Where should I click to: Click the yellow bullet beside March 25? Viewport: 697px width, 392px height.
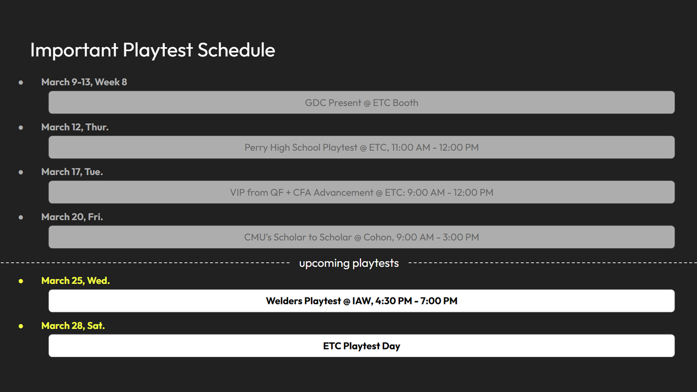(21, 281)
